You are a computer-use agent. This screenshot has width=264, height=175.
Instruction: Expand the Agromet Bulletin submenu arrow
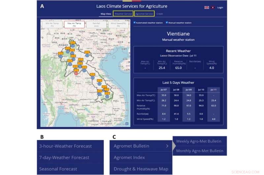167,146
